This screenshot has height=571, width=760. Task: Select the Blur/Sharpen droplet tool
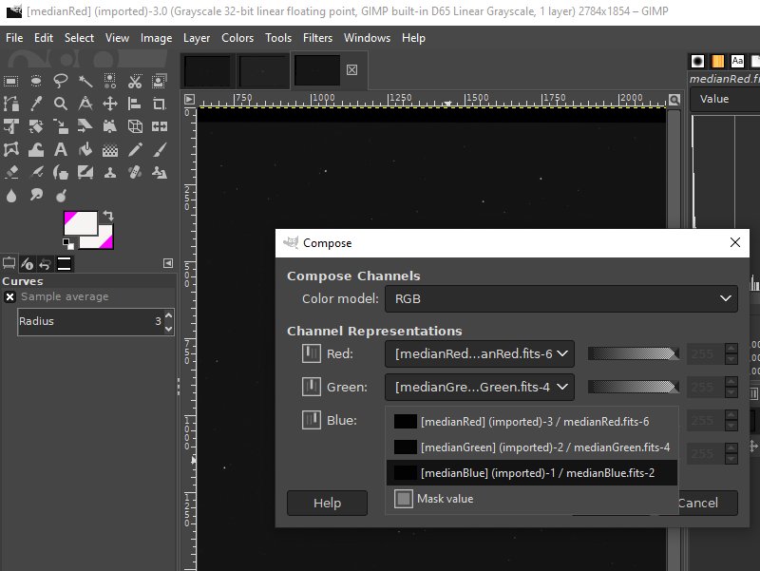(x=11, y=196)
